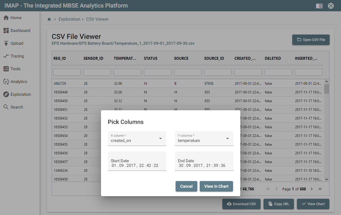Click the Upload arrow icon
This screenshot has height=215, width=341.
6,43
